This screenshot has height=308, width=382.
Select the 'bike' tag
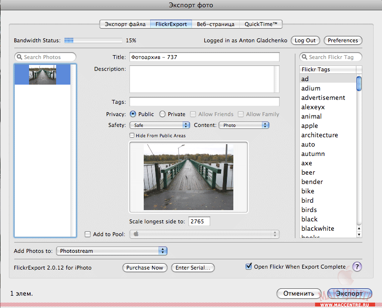tap(328, 191)
